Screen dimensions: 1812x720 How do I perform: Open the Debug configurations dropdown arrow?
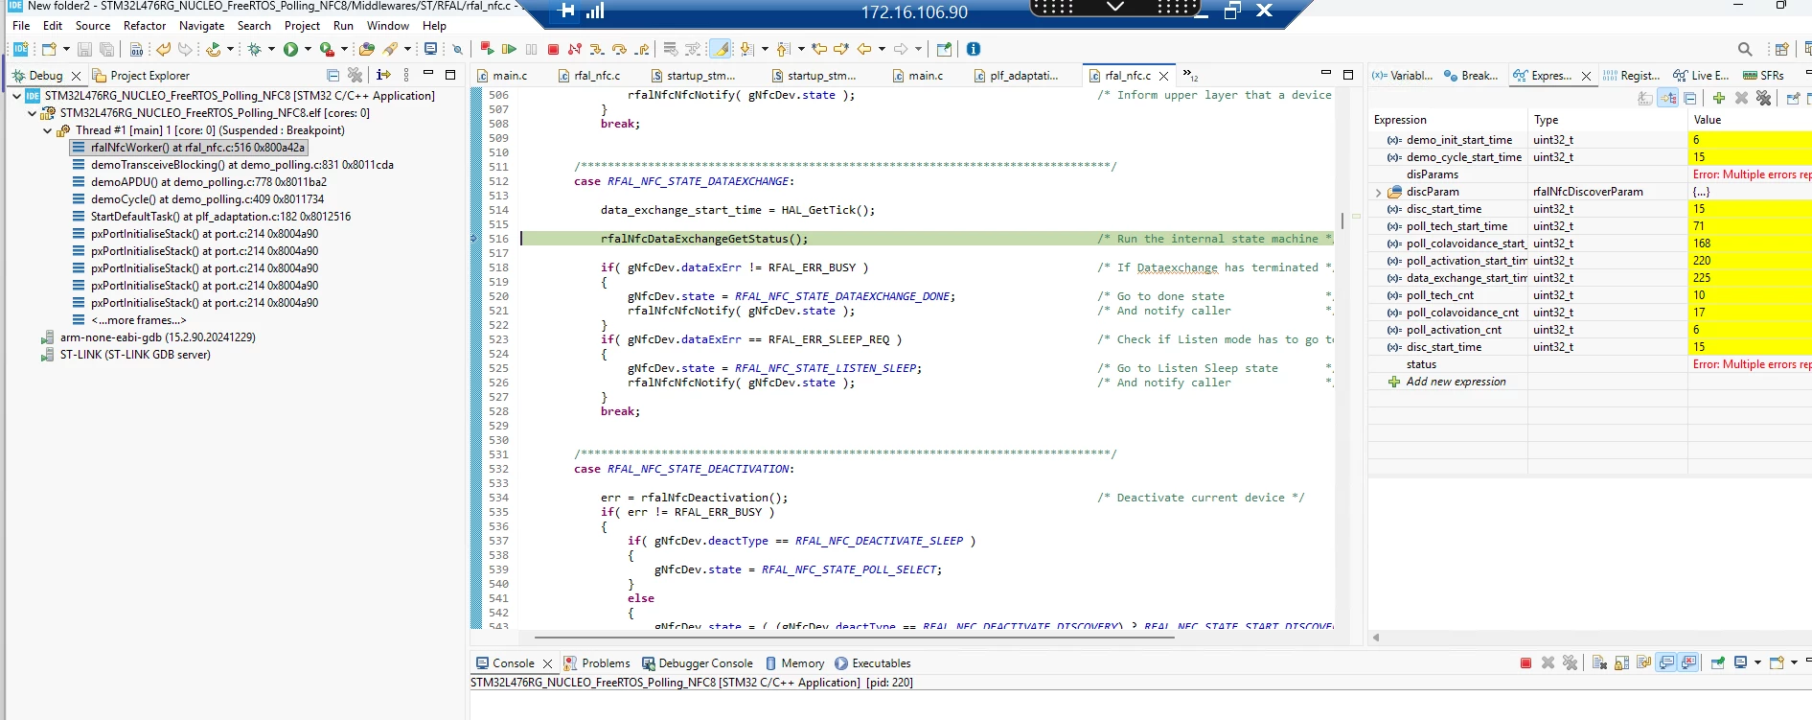click(x=271, y=49)
